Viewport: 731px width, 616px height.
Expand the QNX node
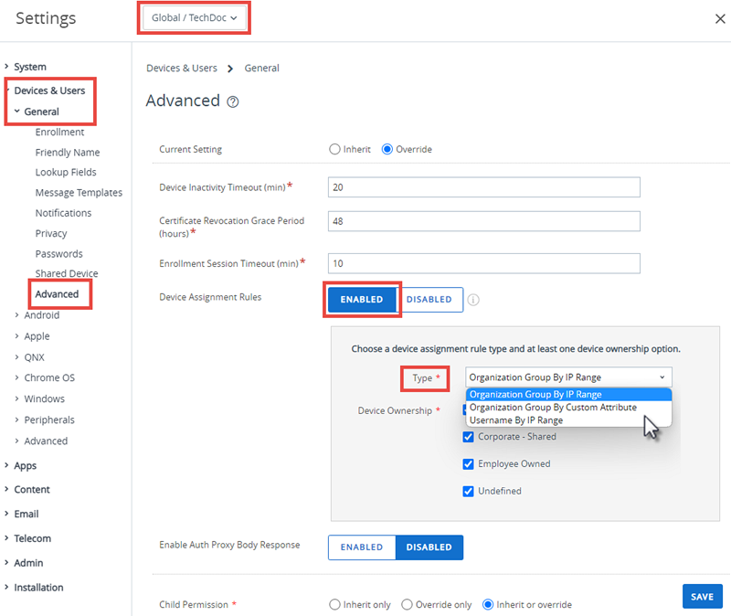(16, 357)
